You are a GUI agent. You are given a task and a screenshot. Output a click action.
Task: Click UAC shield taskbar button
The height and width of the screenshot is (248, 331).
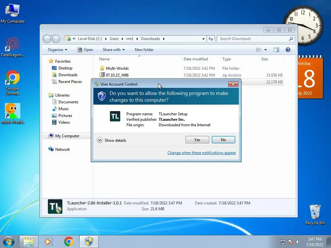coord(89,242)
